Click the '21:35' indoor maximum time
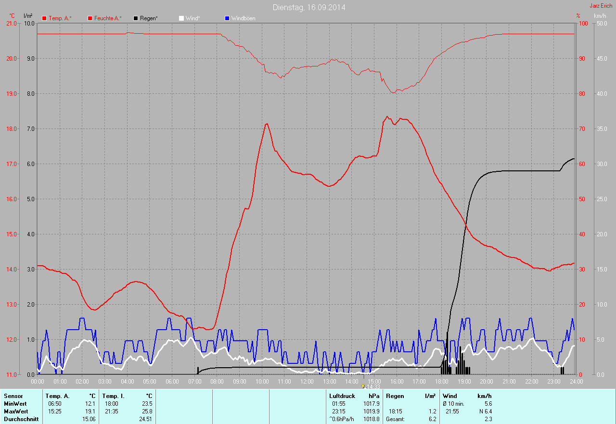 point(112,411)
